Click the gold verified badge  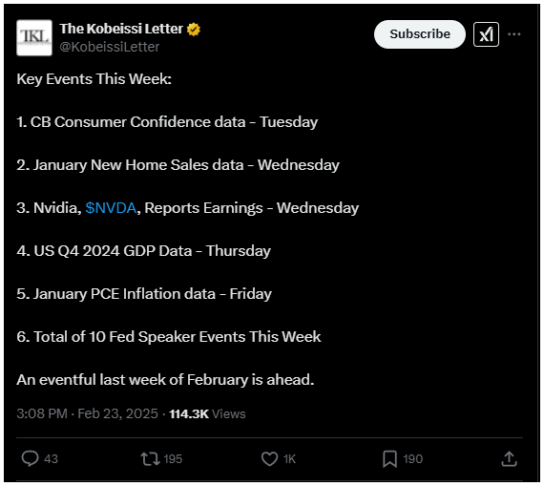pyautogui.click(x=194, y=30)
